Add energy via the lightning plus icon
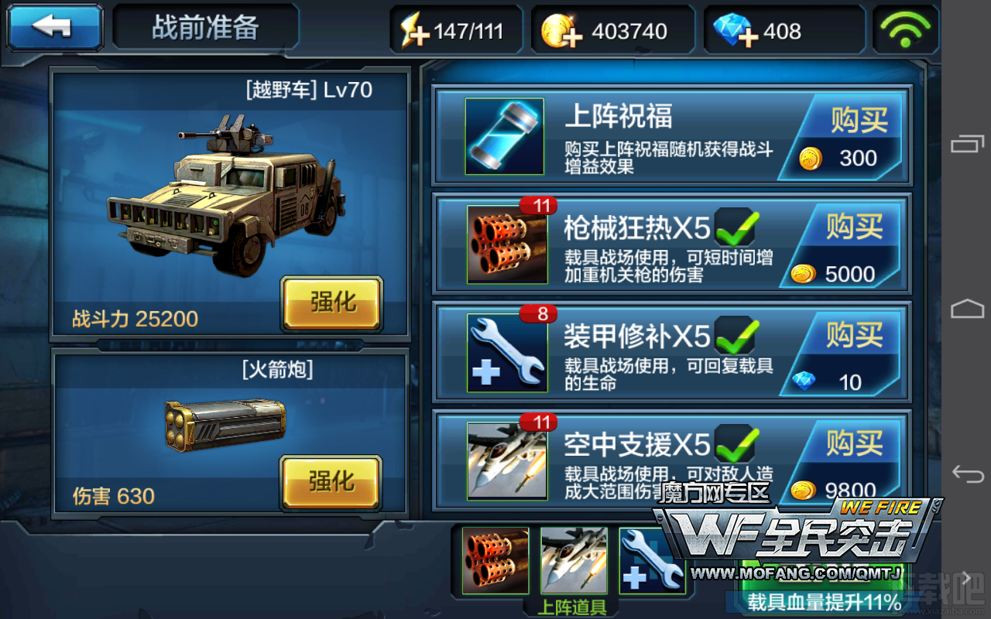This screenshot has width=991, height=619. pyautogui.click(x=415, y=31)
